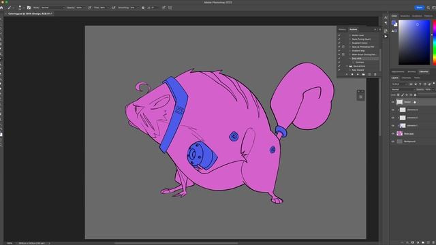Hide the Design layer
The image size is (436, 245).
coord(393,102)
